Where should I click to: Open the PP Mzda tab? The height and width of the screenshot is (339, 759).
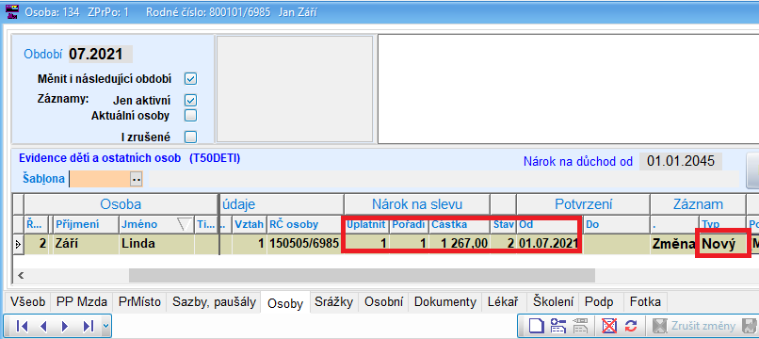pyautogui.click(x=81, y=302)
